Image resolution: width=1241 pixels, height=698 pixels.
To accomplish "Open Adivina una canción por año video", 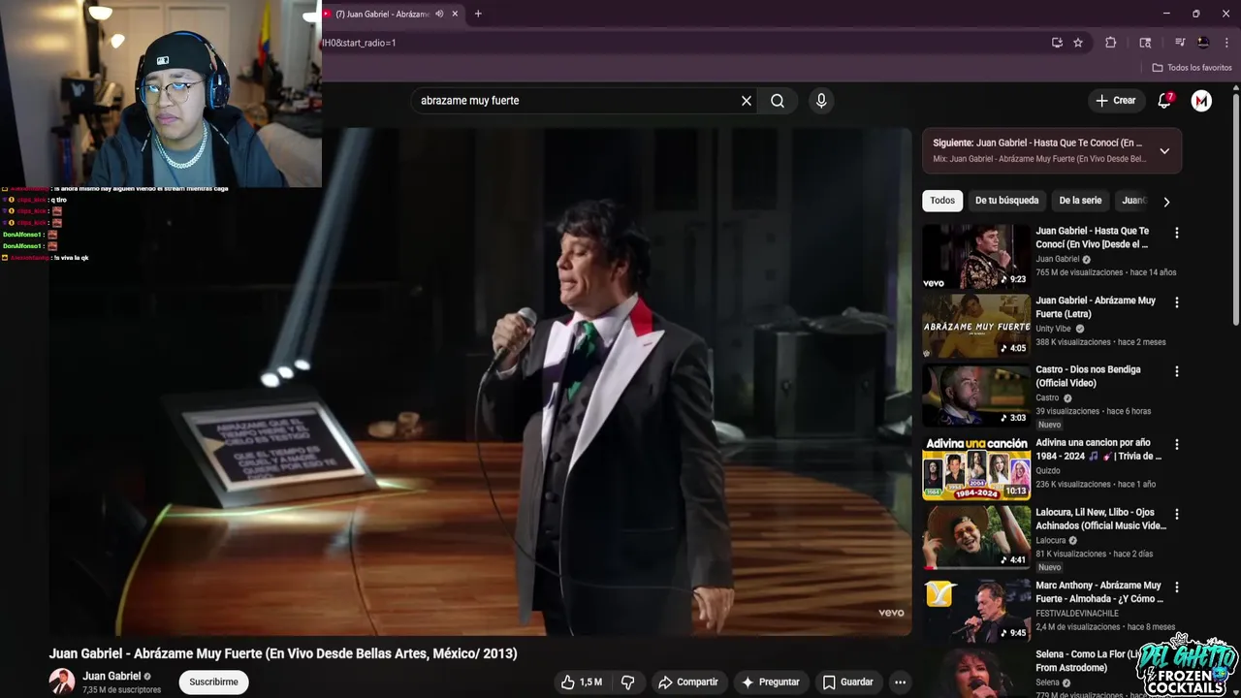I will tap(976, 468).
